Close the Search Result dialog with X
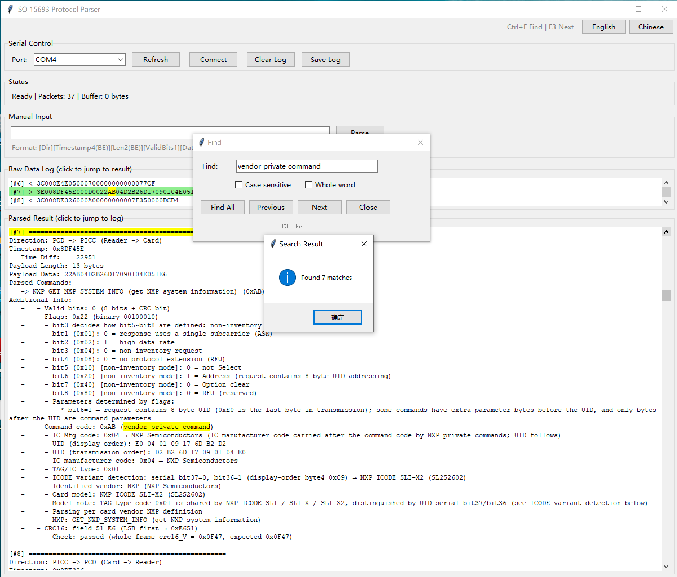 tap(364, 244)
